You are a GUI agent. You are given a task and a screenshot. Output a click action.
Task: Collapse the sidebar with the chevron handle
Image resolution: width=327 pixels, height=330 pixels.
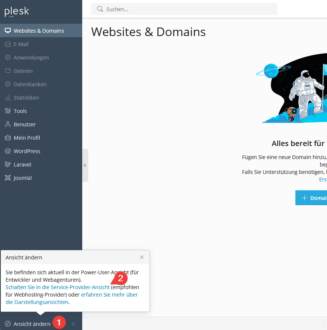[85, 165]
